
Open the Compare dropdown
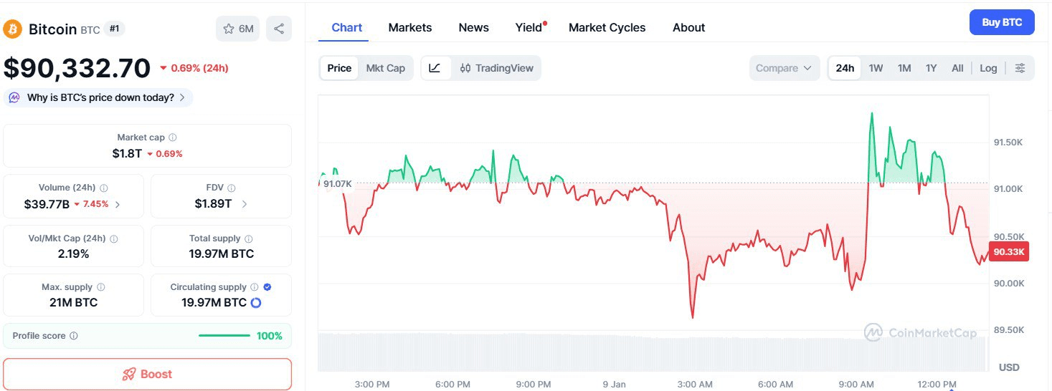[783, 68]
